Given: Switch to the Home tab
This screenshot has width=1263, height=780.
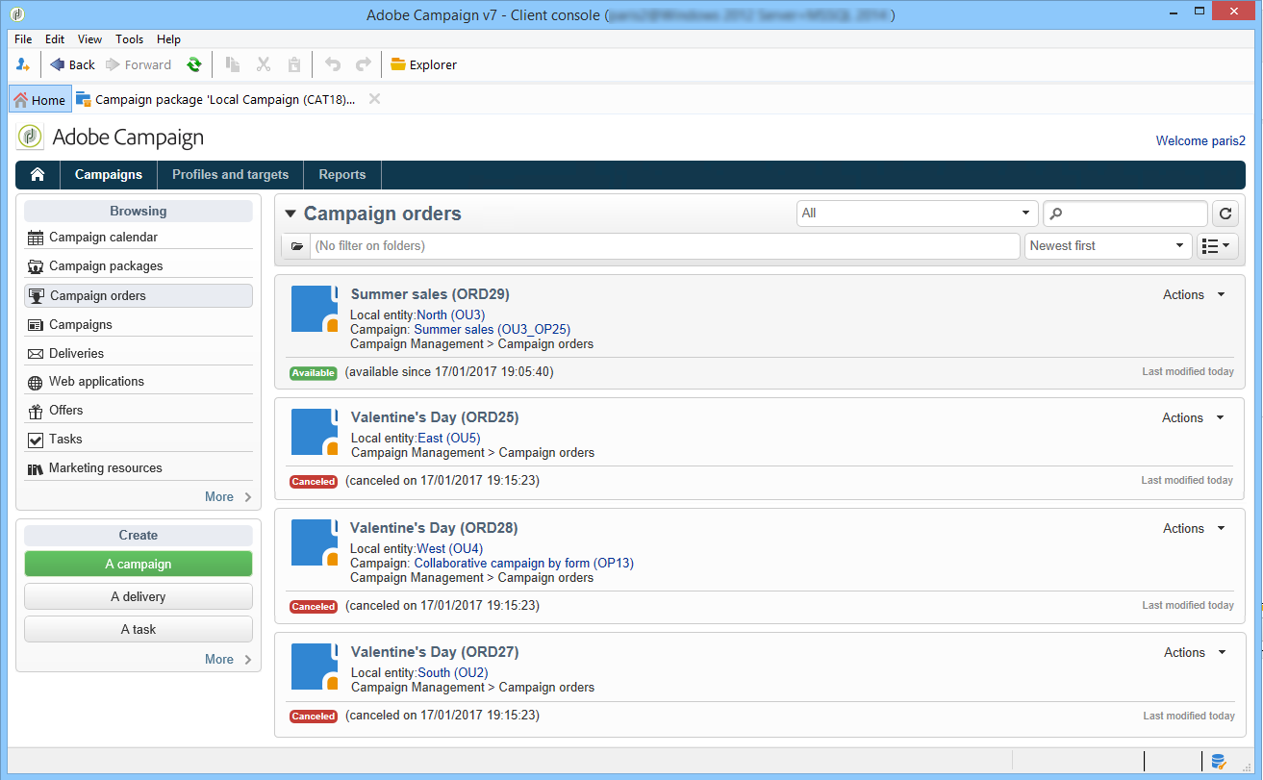Looking at the screenshot, I should 40,99.
